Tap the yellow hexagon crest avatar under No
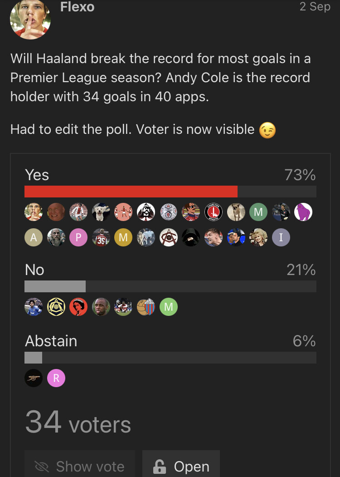 pos(56,307)
